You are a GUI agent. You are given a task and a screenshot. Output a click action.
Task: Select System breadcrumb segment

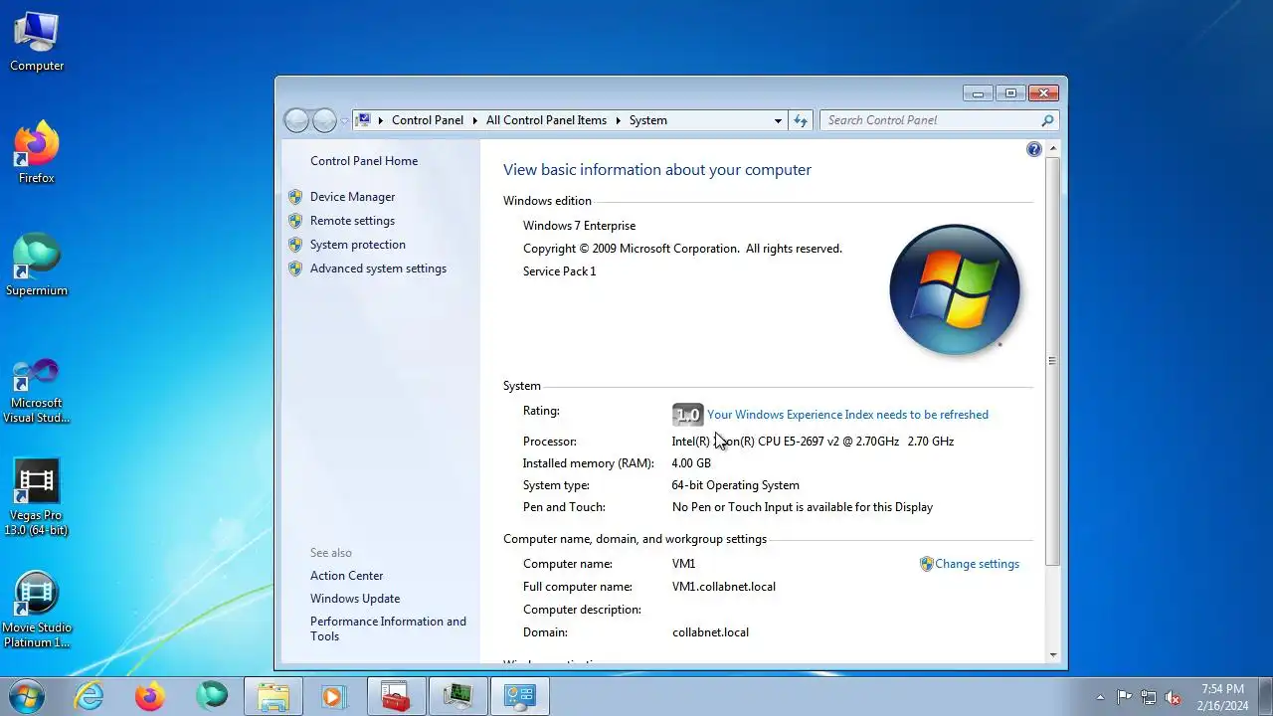(648, 120)
